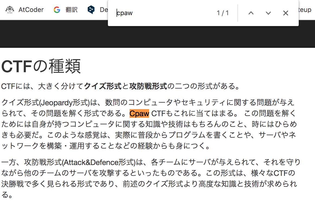Viewport: 315px width, 209px height.
Task: Click the '1 / 1' match counter
Action: tap(223, 13)
